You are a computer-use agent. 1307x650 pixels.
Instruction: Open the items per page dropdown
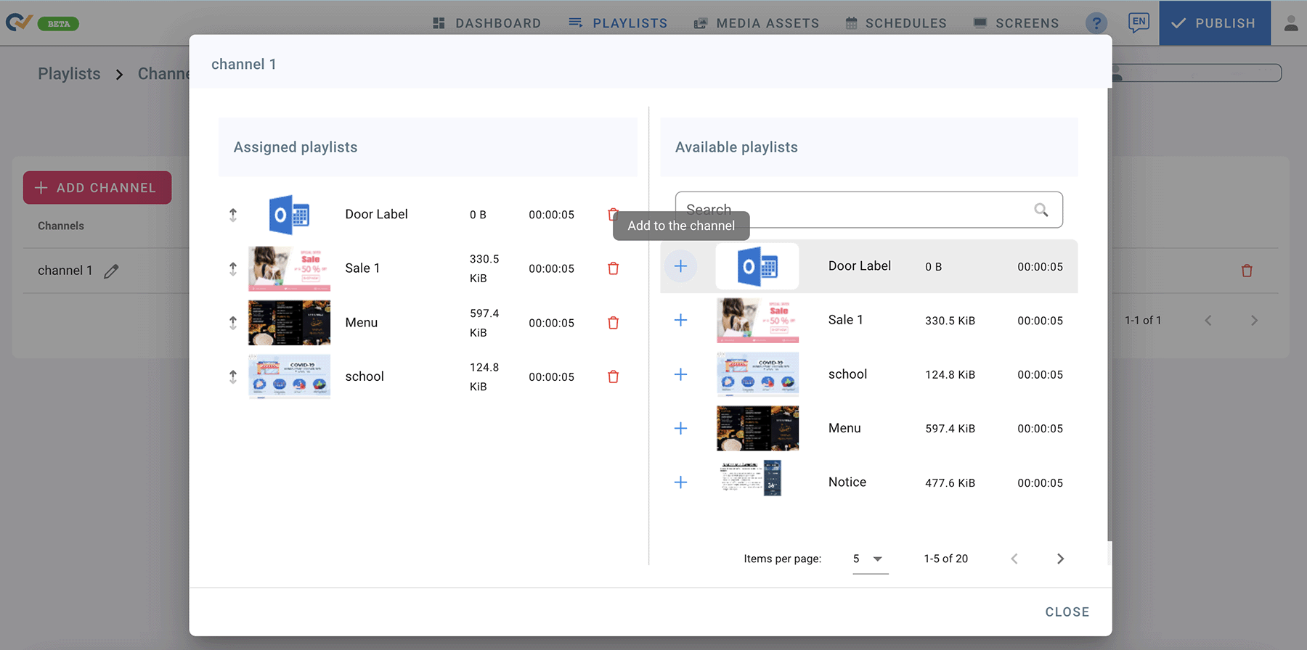click(870, 559)
